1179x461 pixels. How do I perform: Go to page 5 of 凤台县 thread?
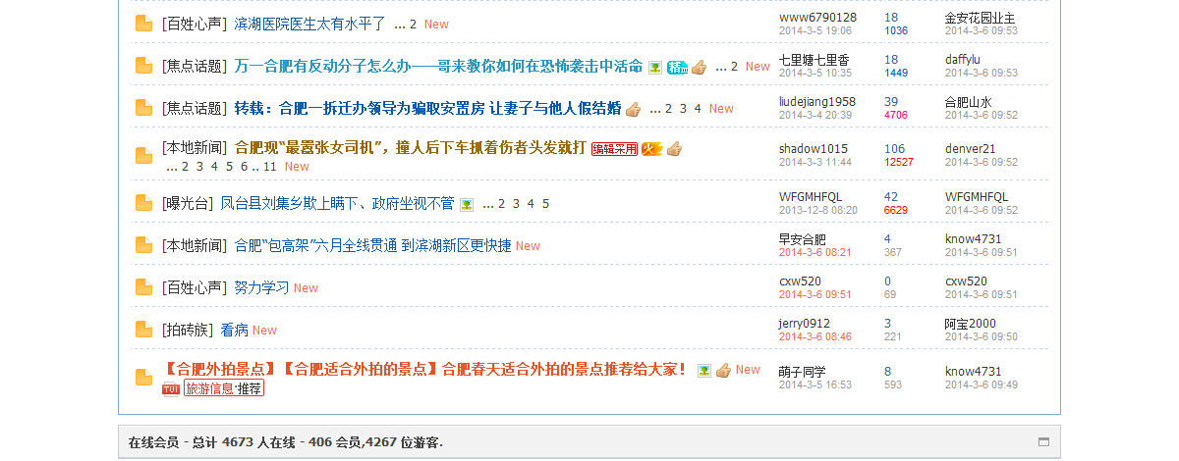tap(546, 204)
